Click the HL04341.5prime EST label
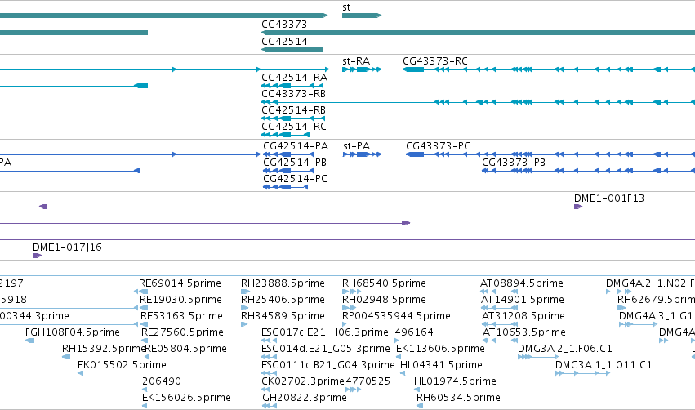 point(441,365)
